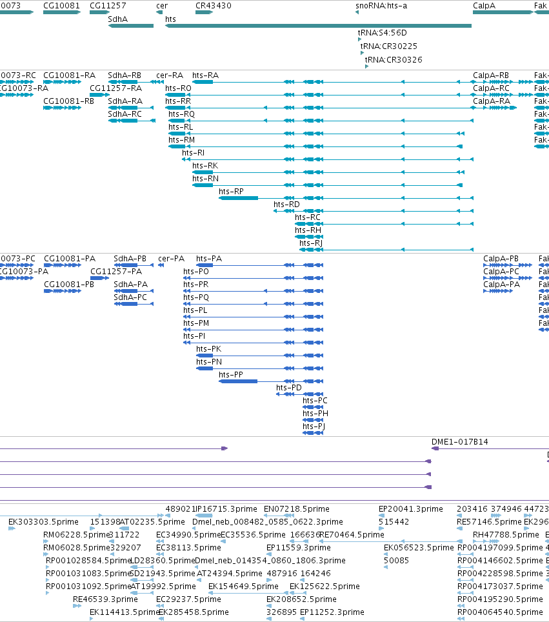Image resolution: width=549 pixels, height=622 pixels.
Task: Click the CalpA gene bar
Action: (x=503, y=12)
